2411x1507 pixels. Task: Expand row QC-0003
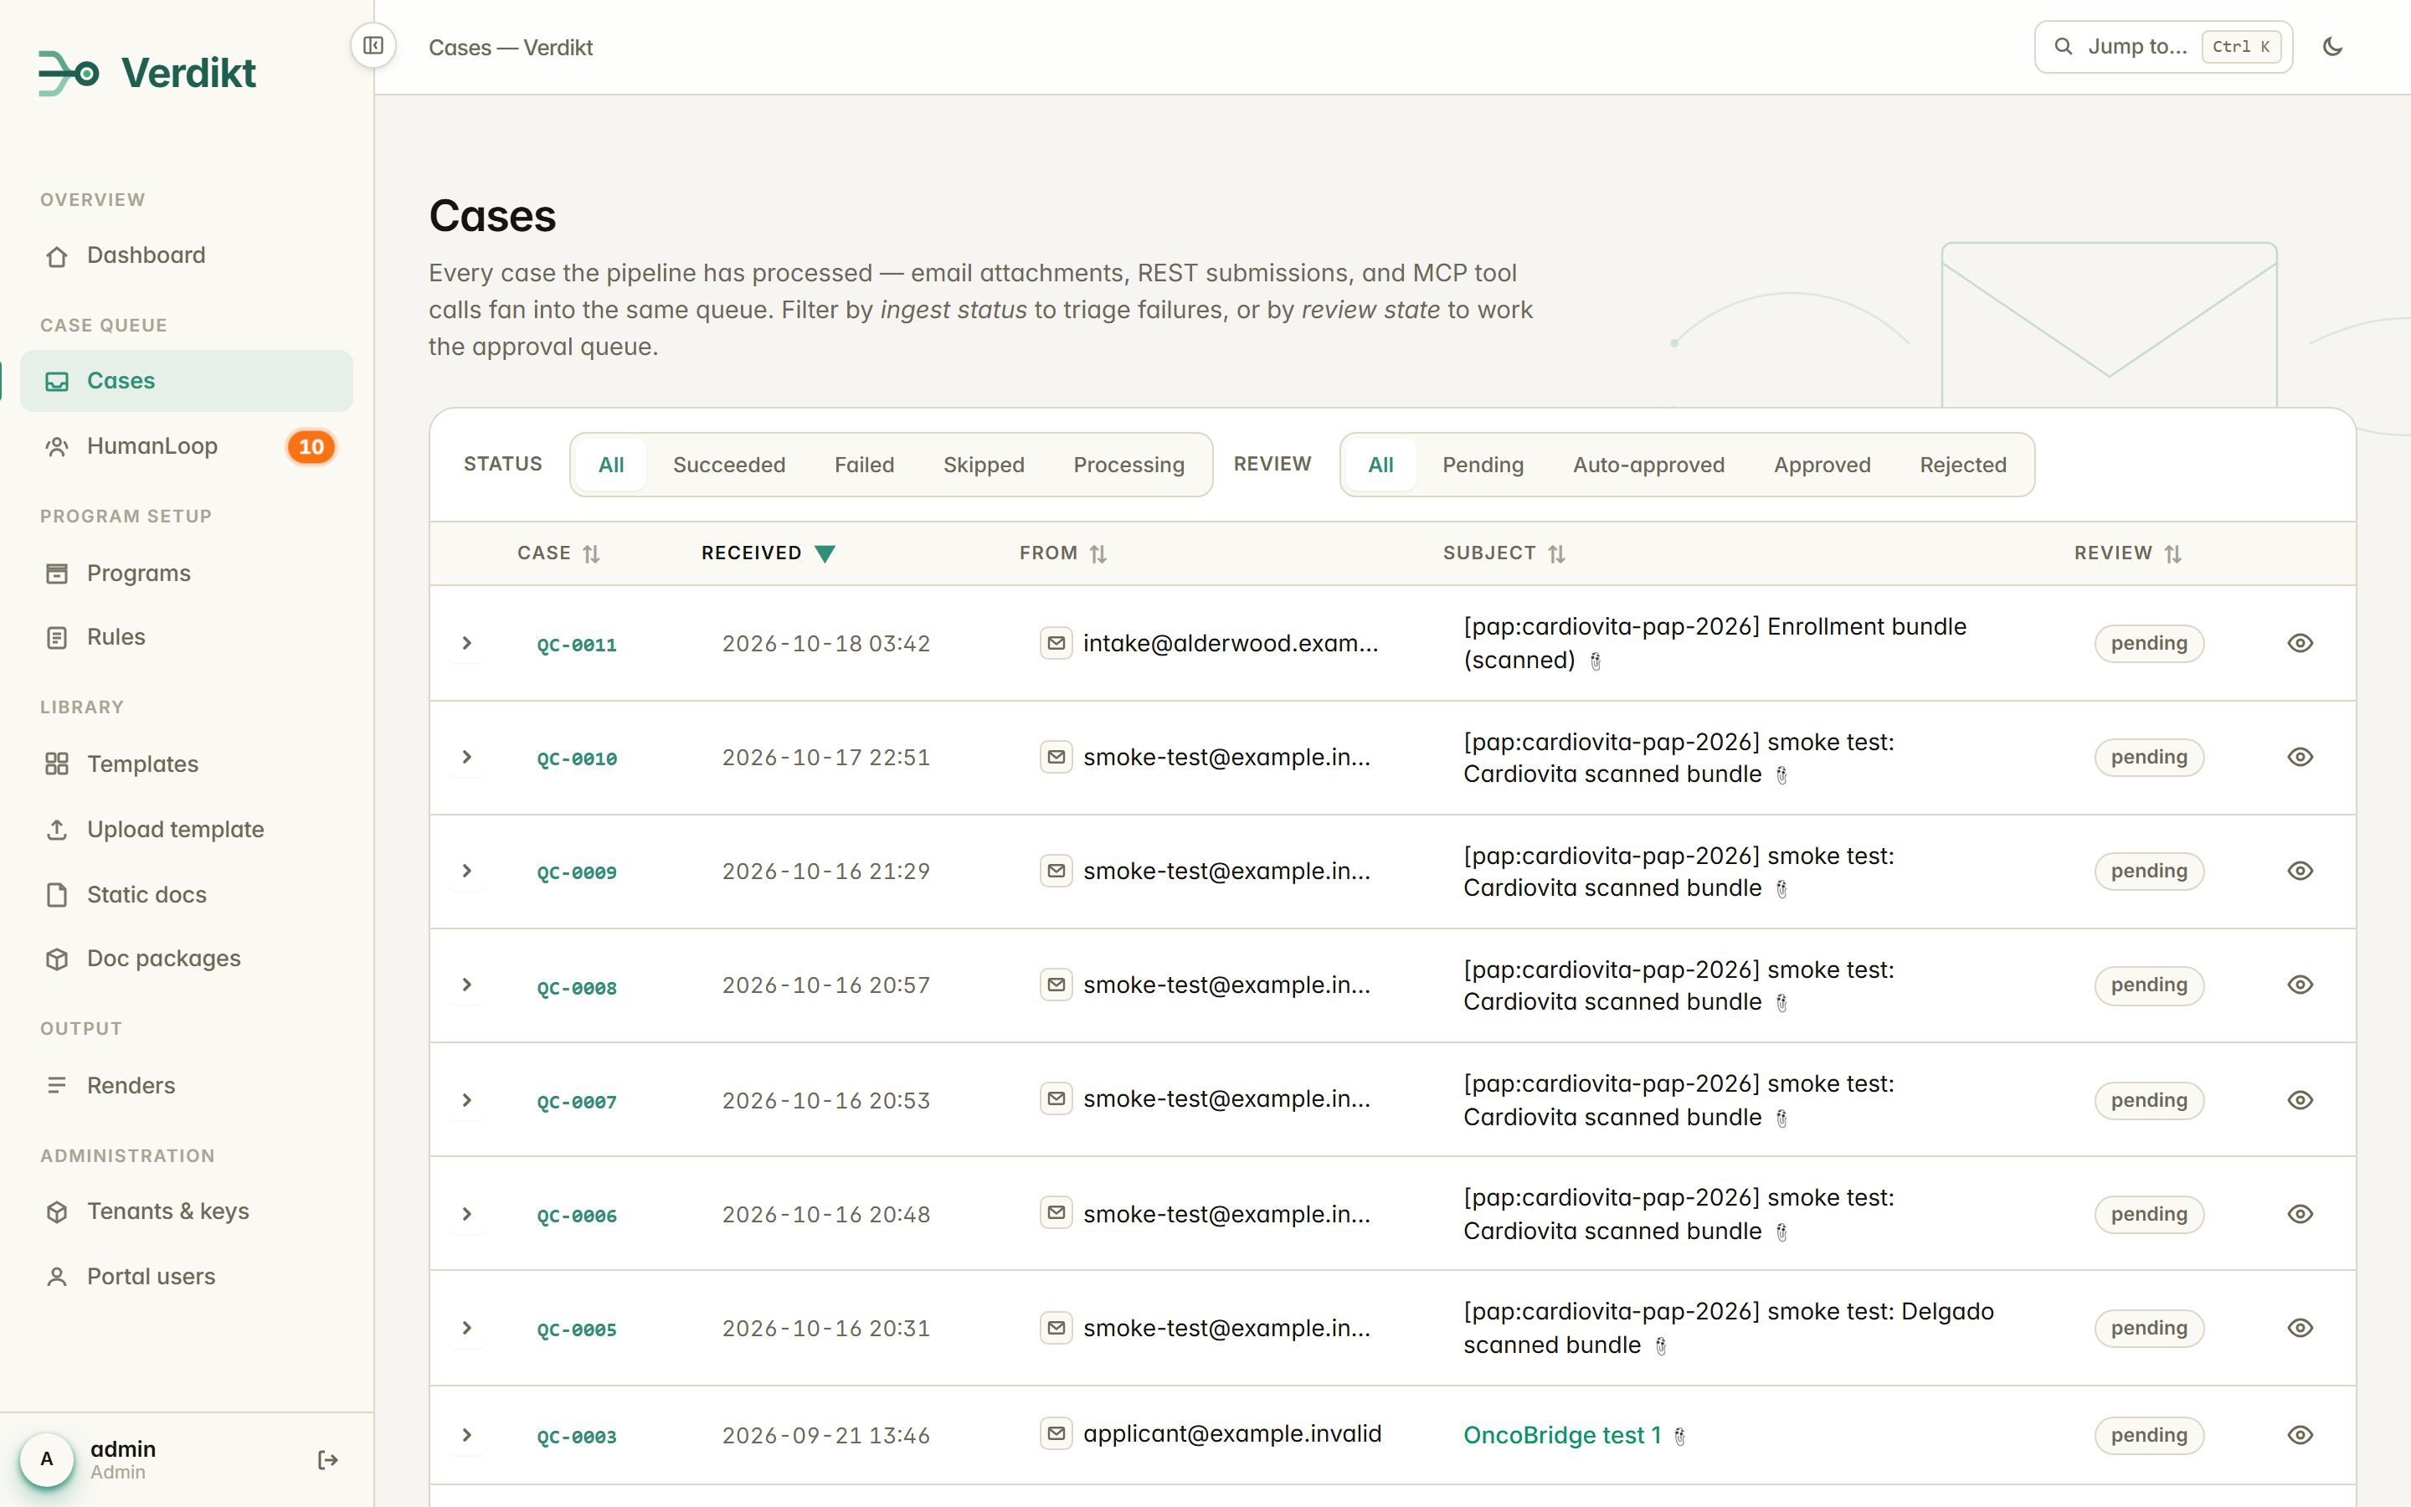click(x=466, y=1435)
